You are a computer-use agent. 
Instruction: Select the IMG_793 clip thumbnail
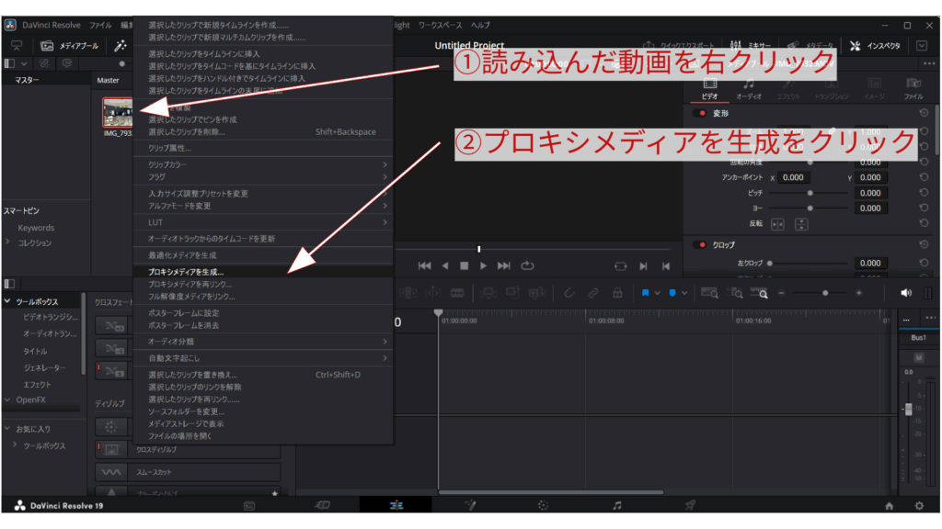(117, 112)
